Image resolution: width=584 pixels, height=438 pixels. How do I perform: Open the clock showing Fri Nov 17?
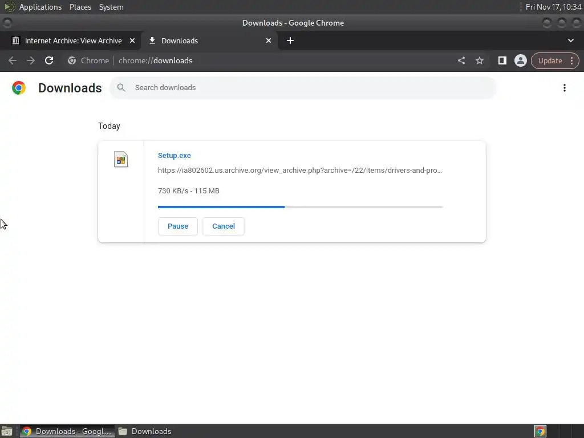pyautogui.click(x=553, y=7)
